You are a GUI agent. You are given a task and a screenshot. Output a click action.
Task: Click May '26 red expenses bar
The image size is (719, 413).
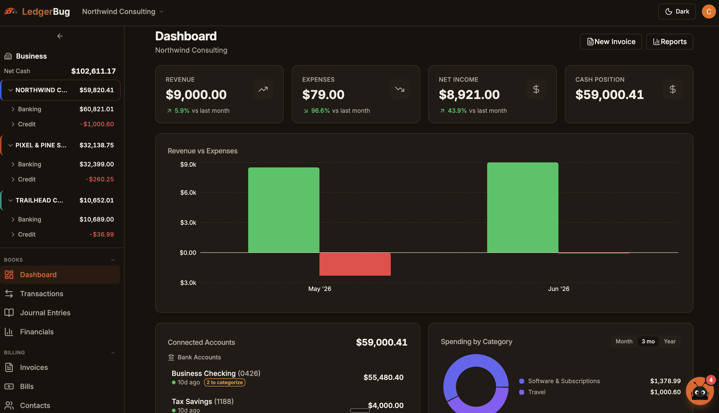tap(355, 264)
